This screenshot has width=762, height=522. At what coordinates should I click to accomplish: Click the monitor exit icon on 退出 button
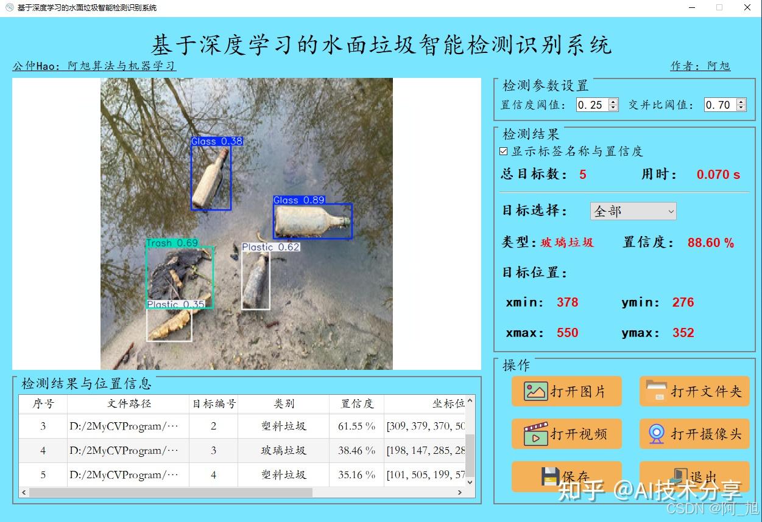(680, 475)
